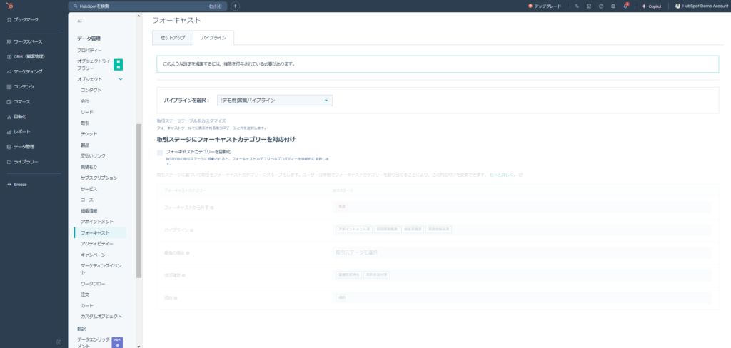Open 見積もり settings
Image resolution: width=731 pixels, height=348 pixels.
click(x=89, y=167)
